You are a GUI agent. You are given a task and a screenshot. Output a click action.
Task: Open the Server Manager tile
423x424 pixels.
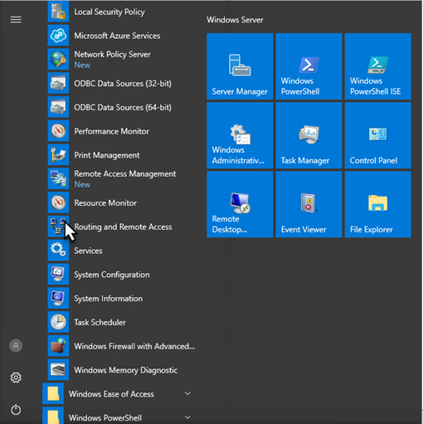[240, 66]
